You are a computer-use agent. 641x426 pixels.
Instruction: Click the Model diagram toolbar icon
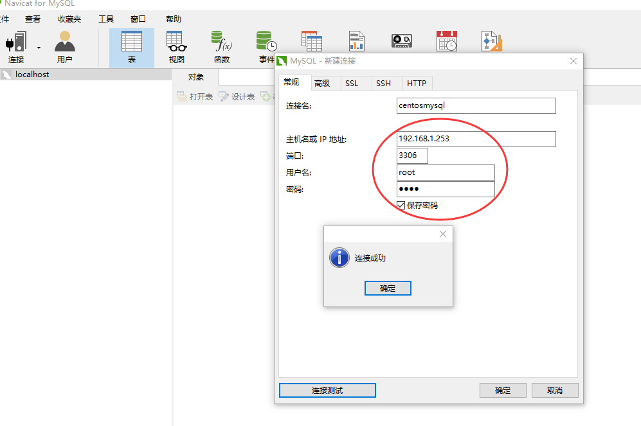491,41
